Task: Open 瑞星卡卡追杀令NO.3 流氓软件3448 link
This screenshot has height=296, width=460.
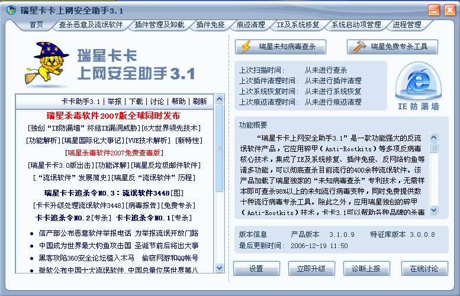Action: pyautogui.click(x=114, y=193)
